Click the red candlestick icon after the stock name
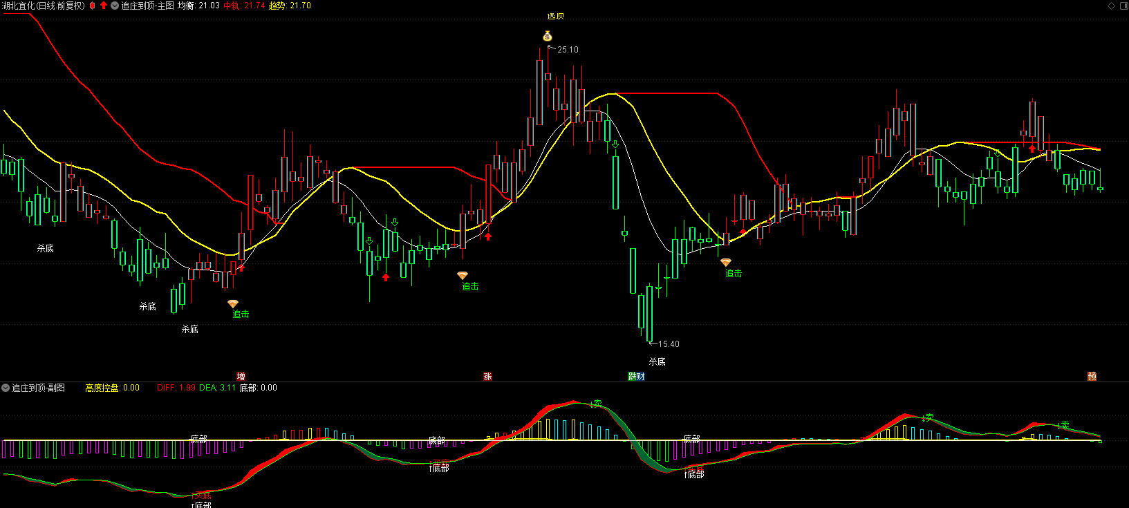Viewport: 1129px width, 508px height. point(92,6)
